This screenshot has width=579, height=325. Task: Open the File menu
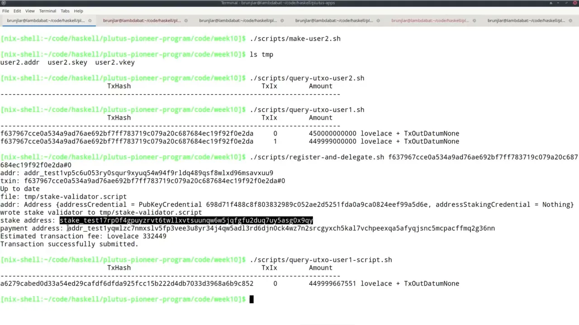[x=5, y=11]
